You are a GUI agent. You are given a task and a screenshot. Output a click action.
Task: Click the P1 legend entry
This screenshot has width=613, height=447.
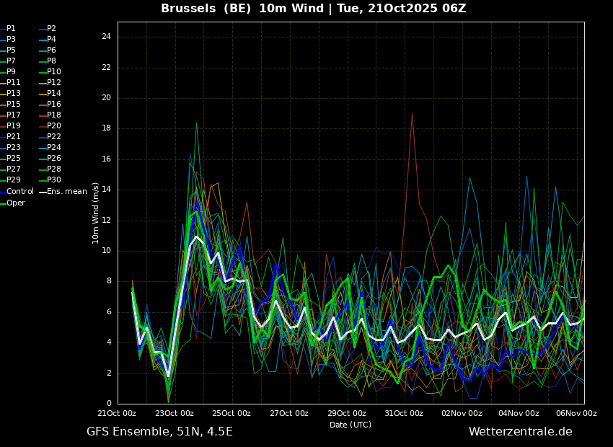11,29
